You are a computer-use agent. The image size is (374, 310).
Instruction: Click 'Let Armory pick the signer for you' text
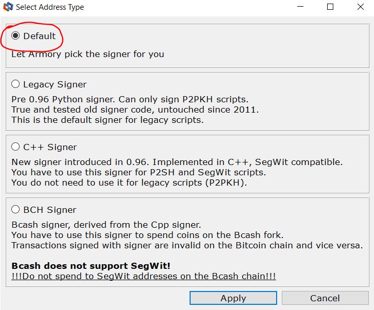88,54
